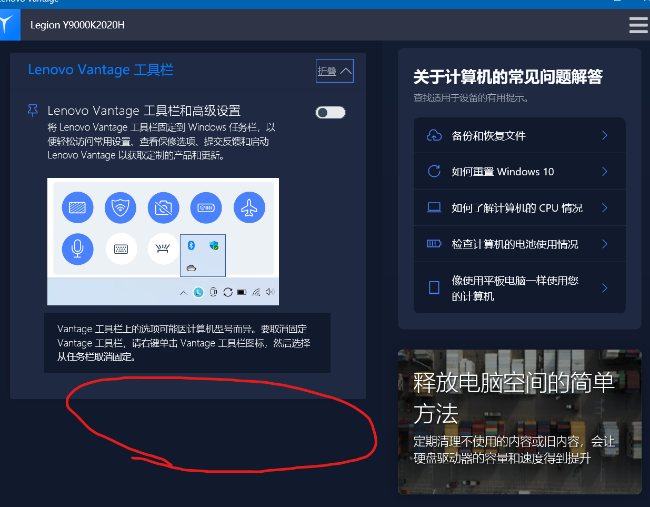Click the display icon in toolbar preview

pos(77,207)
